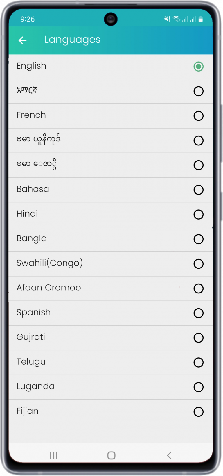Tap the muted sound status icon
Image resolution: width=223 pixels, height=476 pixels.
(x=167, y=19)
